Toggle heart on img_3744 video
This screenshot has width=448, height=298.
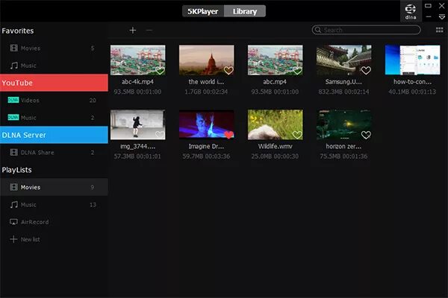pyautogui.click(x=160, y=135)
